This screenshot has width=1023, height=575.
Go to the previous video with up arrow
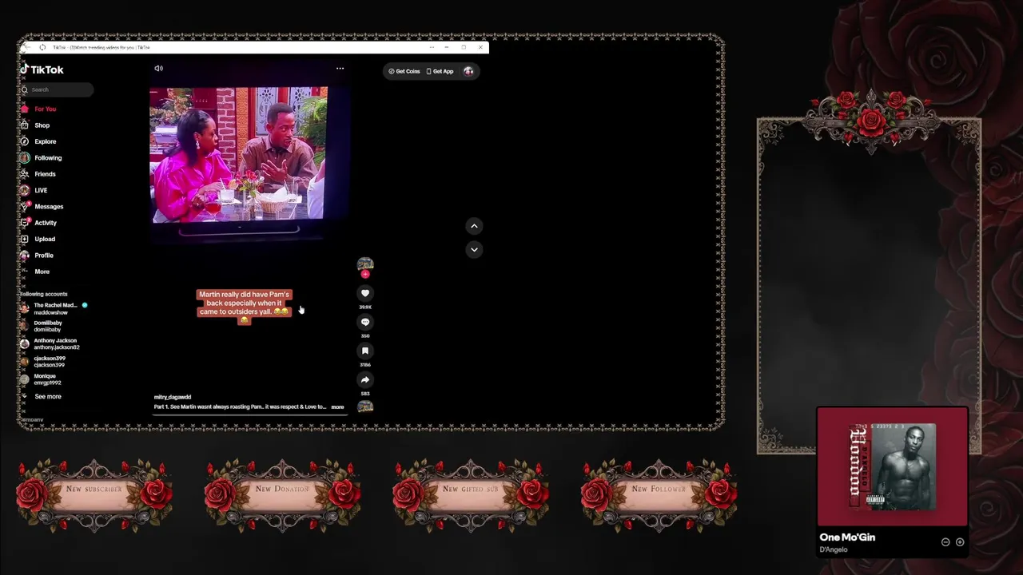pos(474,226)
